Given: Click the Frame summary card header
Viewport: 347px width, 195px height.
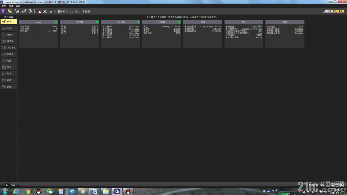Looking at the screenshot, I should click(39, 22).
